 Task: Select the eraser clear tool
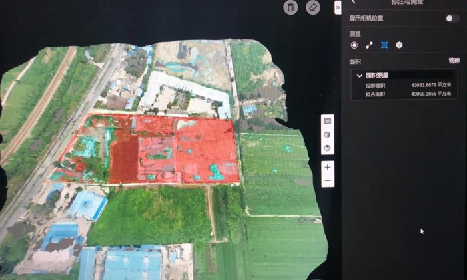coord(314,7)
